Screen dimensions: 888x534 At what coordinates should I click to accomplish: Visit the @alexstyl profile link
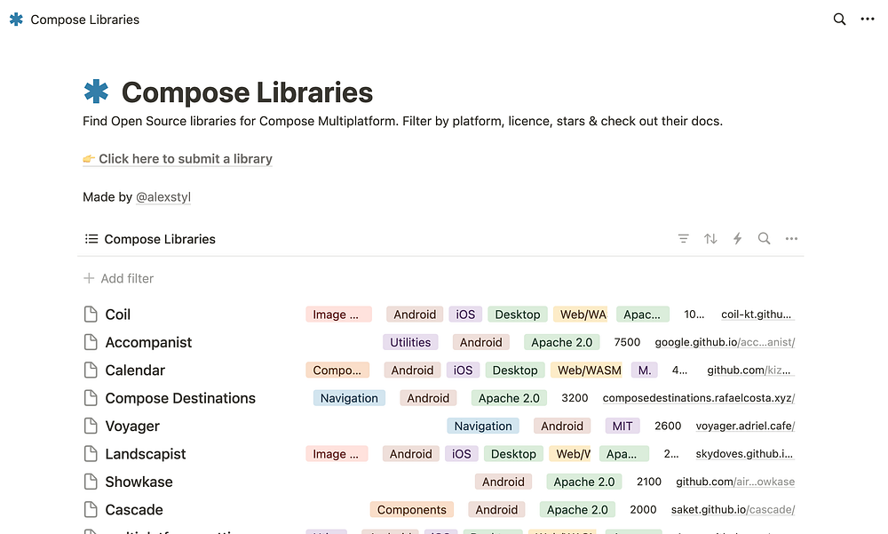point(163,196)
